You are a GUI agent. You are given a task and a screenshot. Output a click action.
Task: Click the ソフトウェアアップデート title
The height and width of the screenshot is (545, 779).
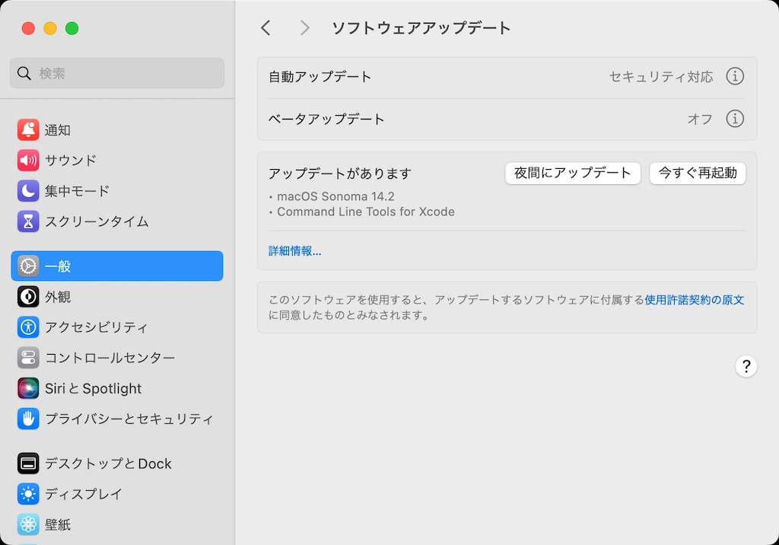click(421, 28)
